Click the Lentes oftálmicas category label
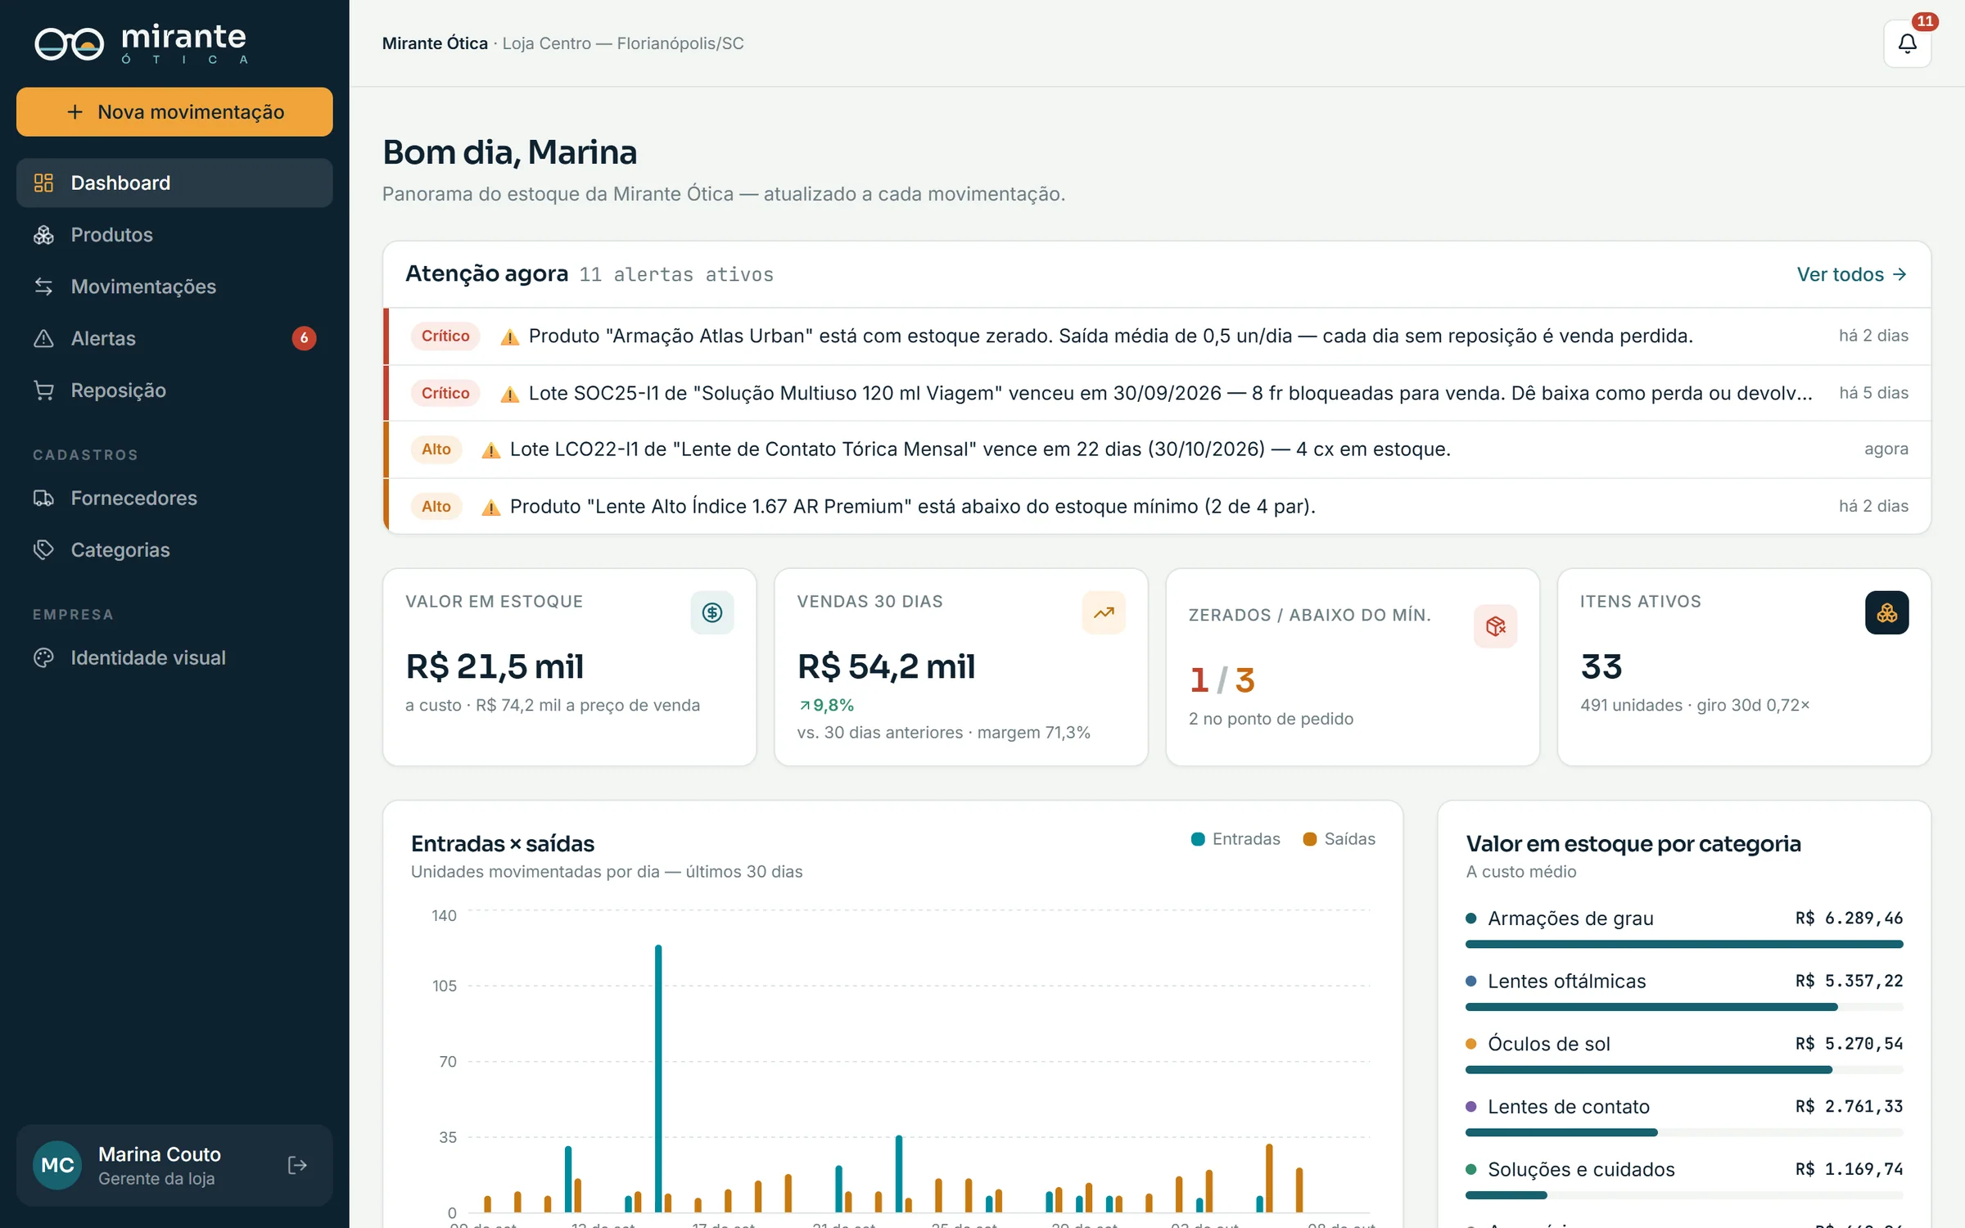Viewport: 1965px width, 1228px height. click(x=1566, y=981)
